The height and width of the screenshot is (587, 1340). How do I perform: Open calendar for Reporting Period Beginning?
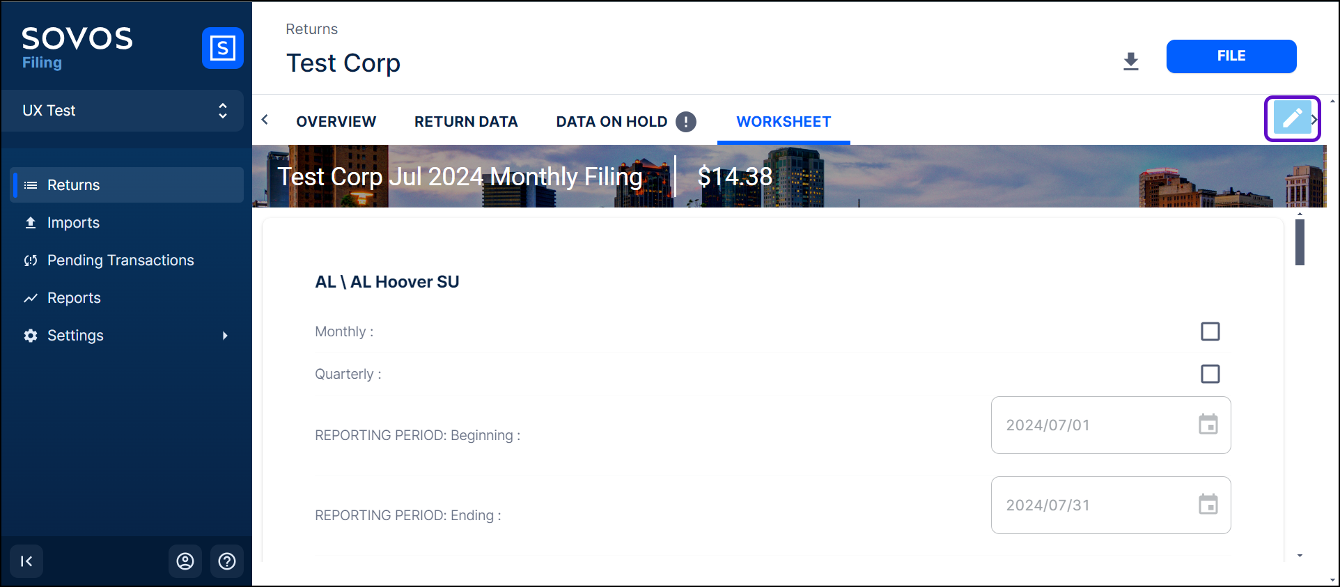1208,424
